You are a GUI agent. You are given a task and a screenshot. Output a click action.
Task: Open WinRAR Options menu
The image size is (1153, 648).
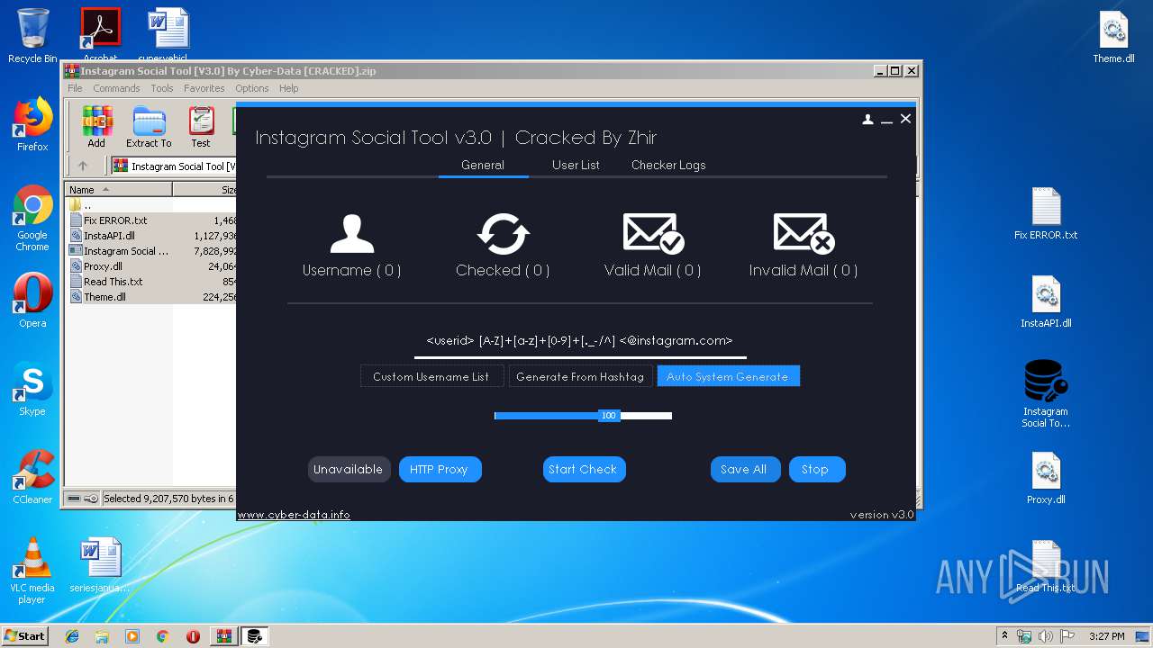(252, 88)
